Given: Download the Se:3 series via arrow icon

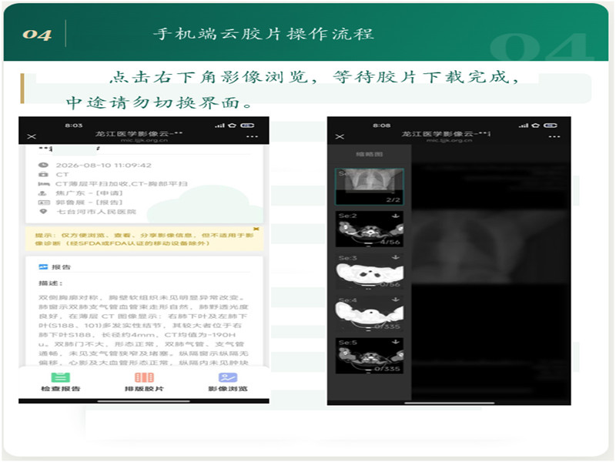Looking at the screenshot, I should click(396, 257).
